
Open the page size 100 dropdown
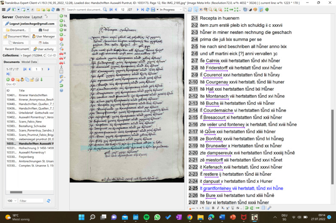[x=12, y=201]
